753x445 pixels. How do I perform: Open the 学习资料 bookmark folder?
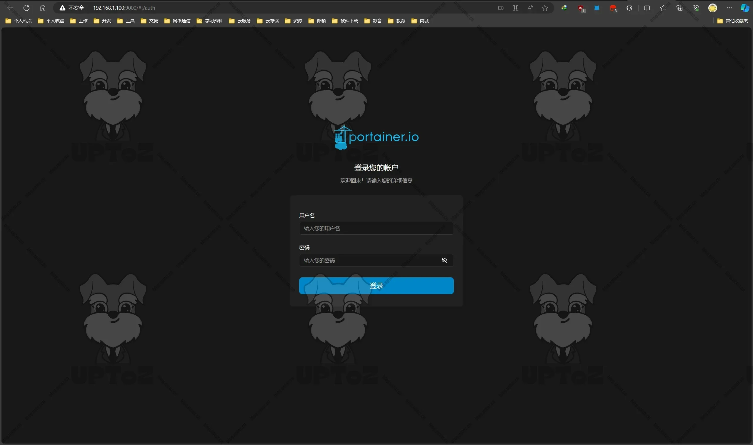(x=210, y=21)
